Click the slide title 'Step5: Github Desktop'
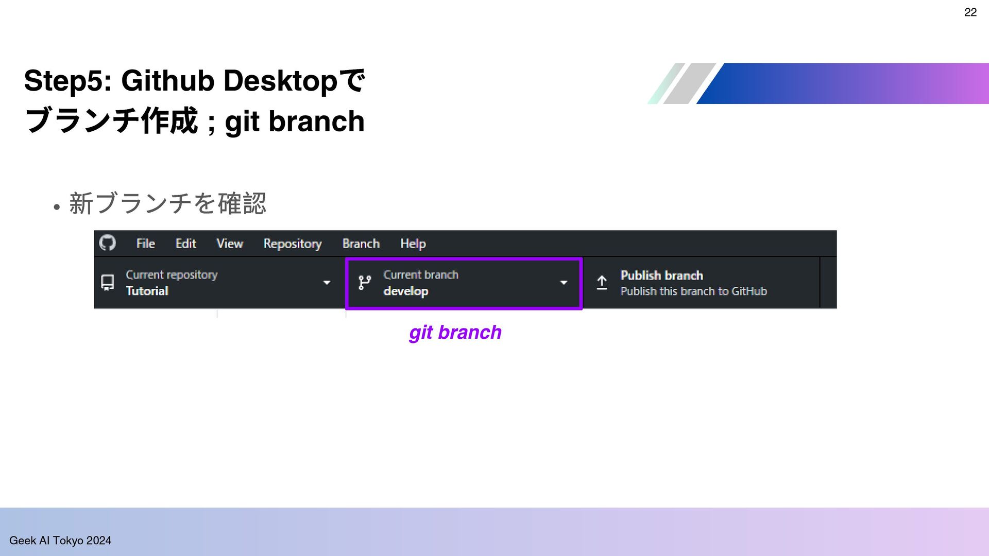 point(195,81)
